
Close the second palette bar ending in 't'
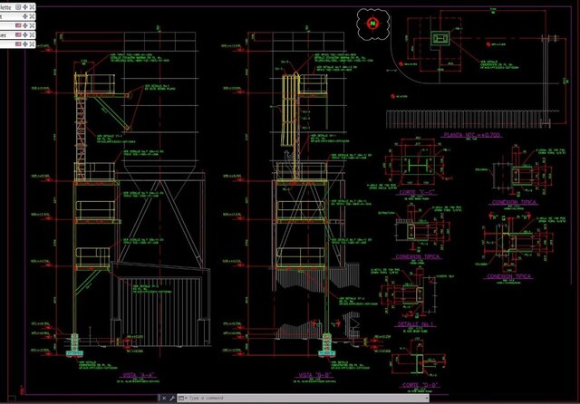pyautogui.click(x=32, y=16)
